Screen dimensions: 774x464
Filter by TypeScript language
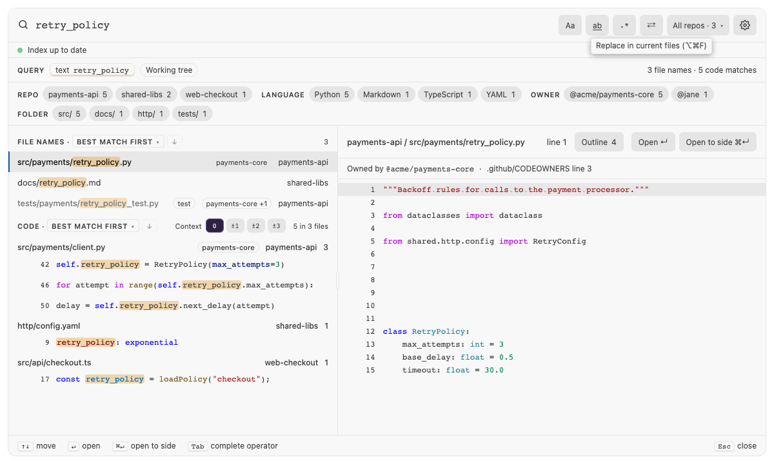tap(448, 95)
